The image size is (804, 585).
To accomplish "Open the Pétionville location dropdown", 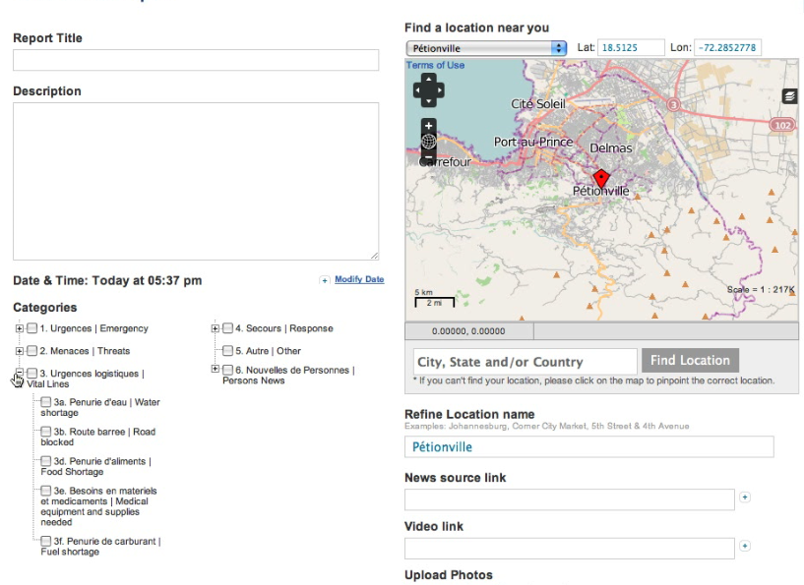I will pos(486,48).
